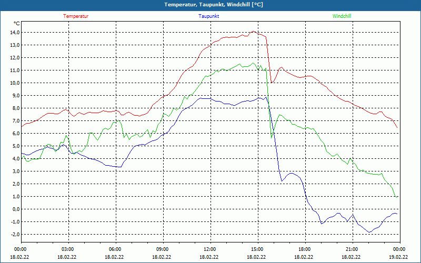Click the blue dew point minimum near -2,0
The width and height of the screenshot is (421, 263).
click(369, 232)
